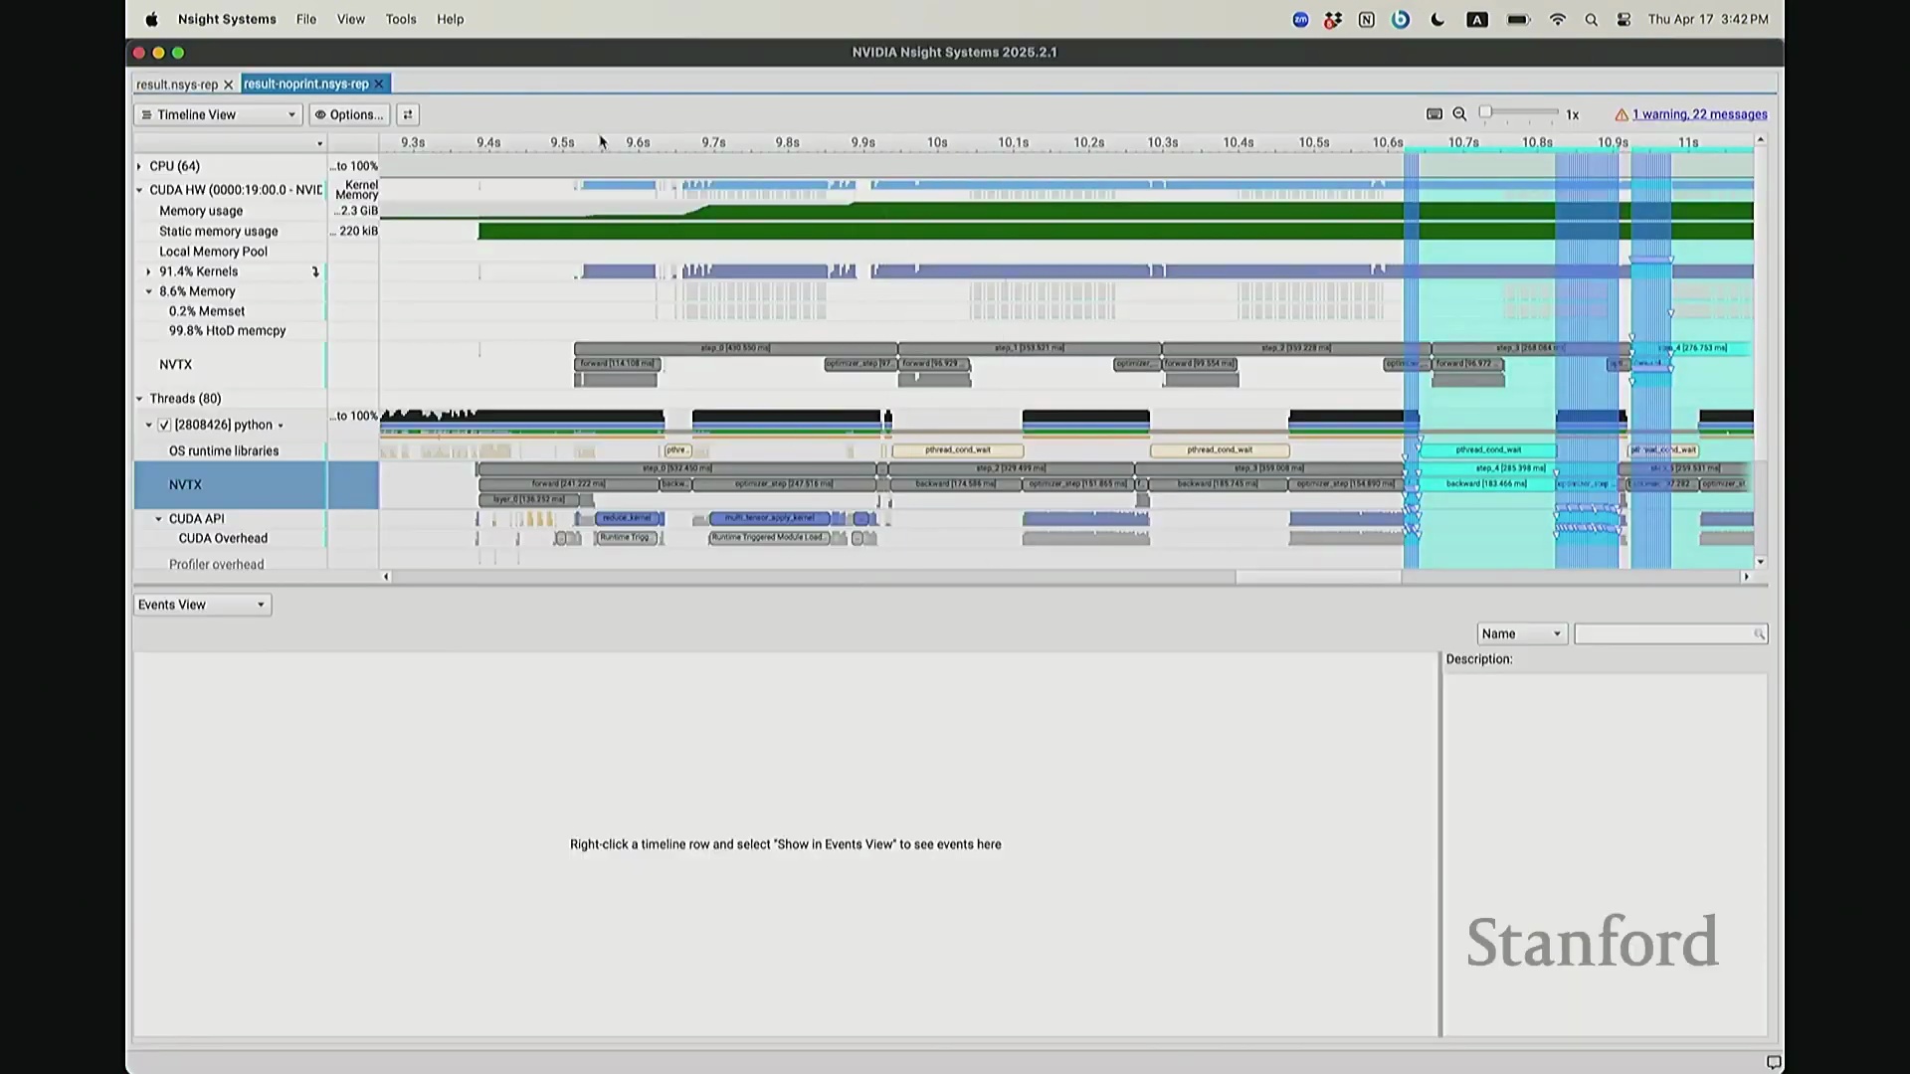Open the Tools menu
Viewport: 1910px width, 1074px height.
401,19
